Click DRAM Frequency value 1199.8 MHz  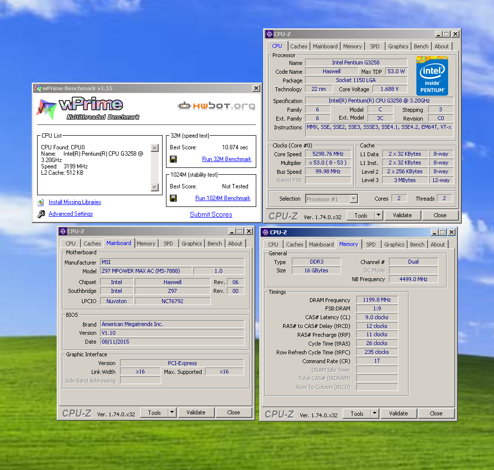377,300
